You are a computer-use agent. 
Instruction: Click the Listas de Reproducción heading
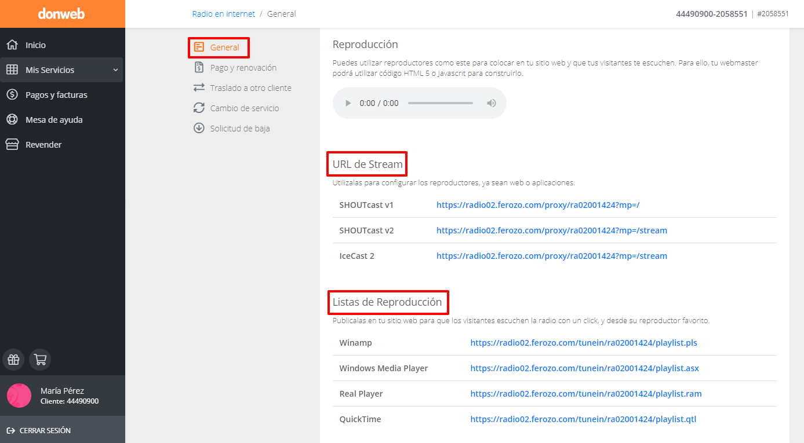(x=387, y=302)
